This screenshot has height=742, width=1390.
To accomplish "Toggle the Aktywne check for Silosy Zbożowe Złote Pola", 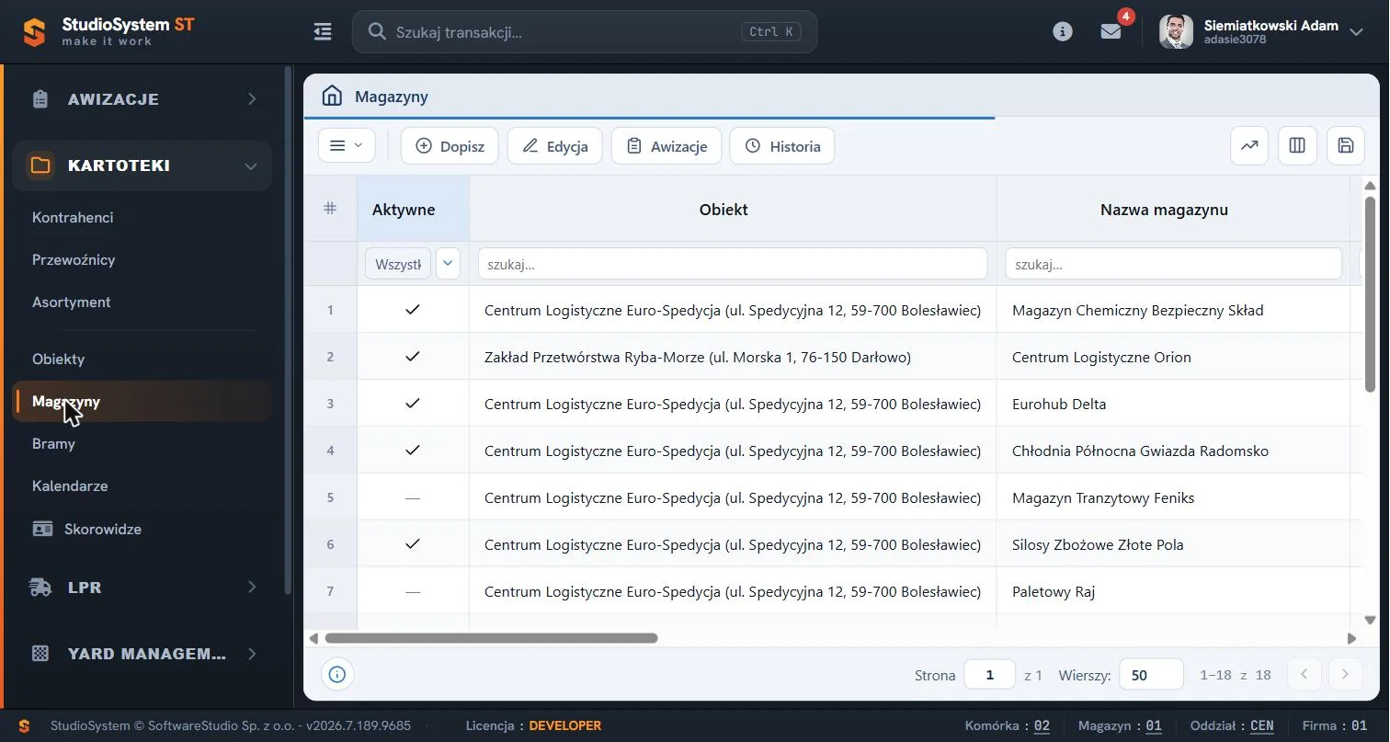I will [413, 544].
